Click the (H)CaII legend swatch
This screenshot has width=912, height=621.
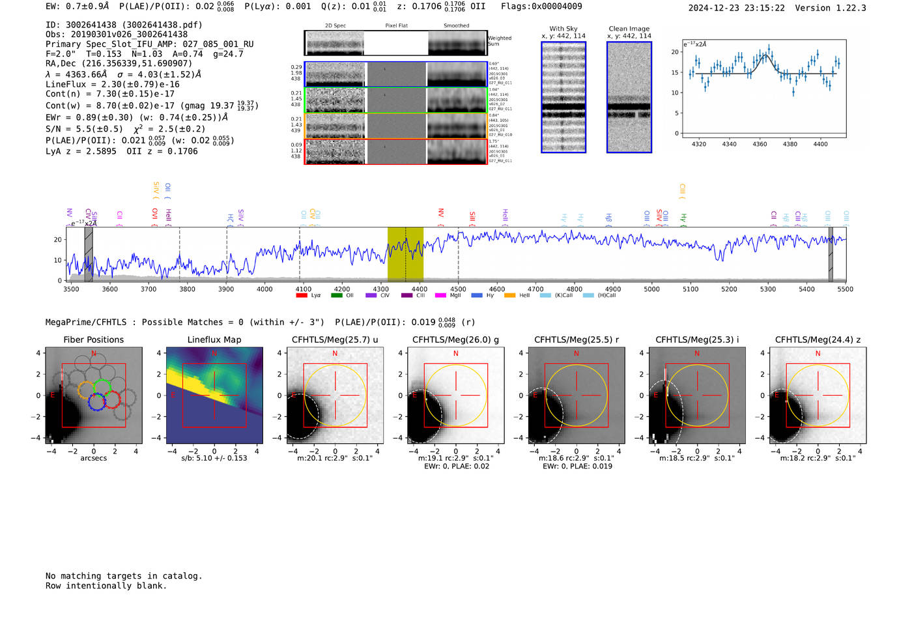[588, 295]
